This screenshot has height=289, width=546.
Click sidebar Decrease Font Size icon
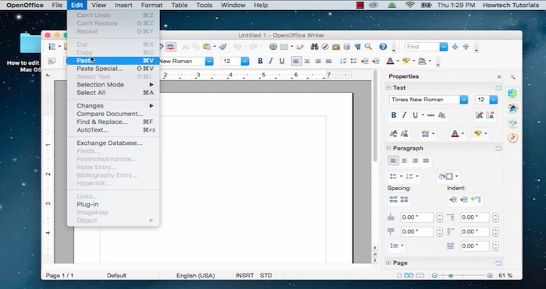tap(491, 115)
